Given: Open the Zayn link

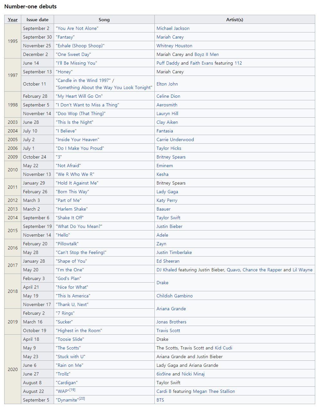Looking at the screenshot, I should click(x=161, y=244).
